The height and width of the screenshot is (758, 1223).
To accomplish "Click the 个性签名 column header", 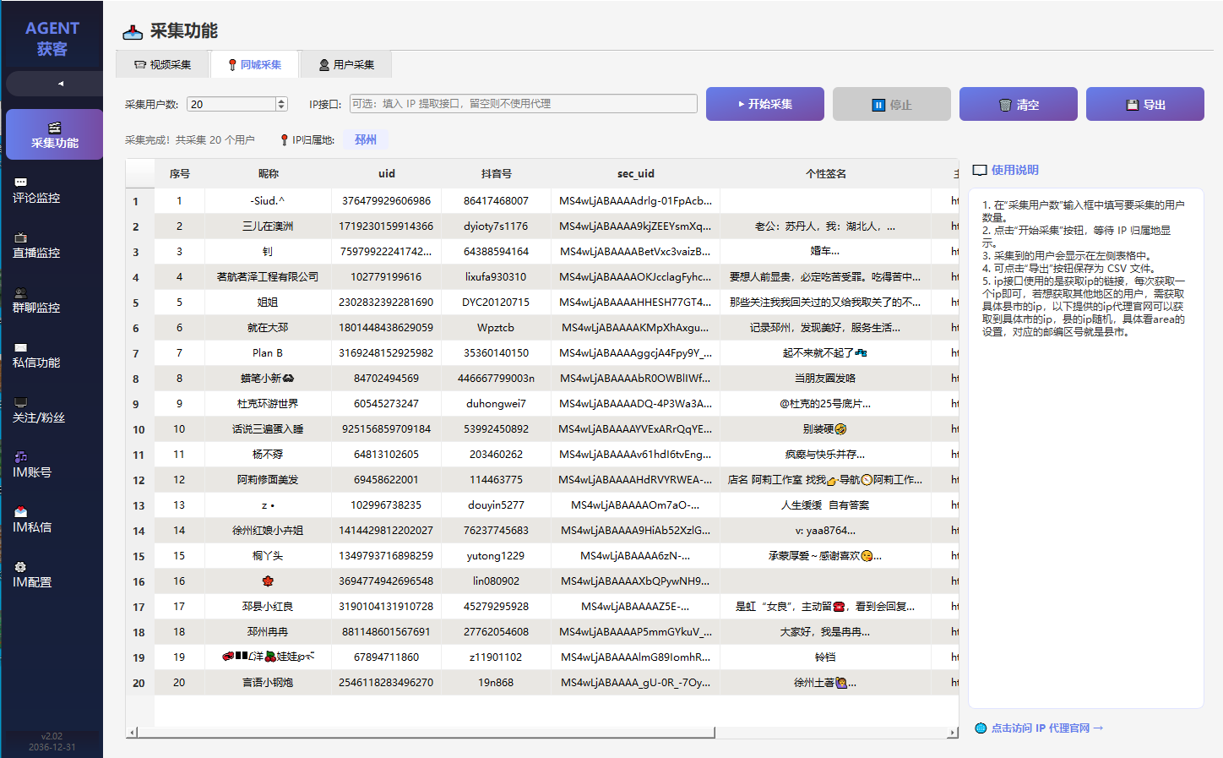I will point(825,173).
